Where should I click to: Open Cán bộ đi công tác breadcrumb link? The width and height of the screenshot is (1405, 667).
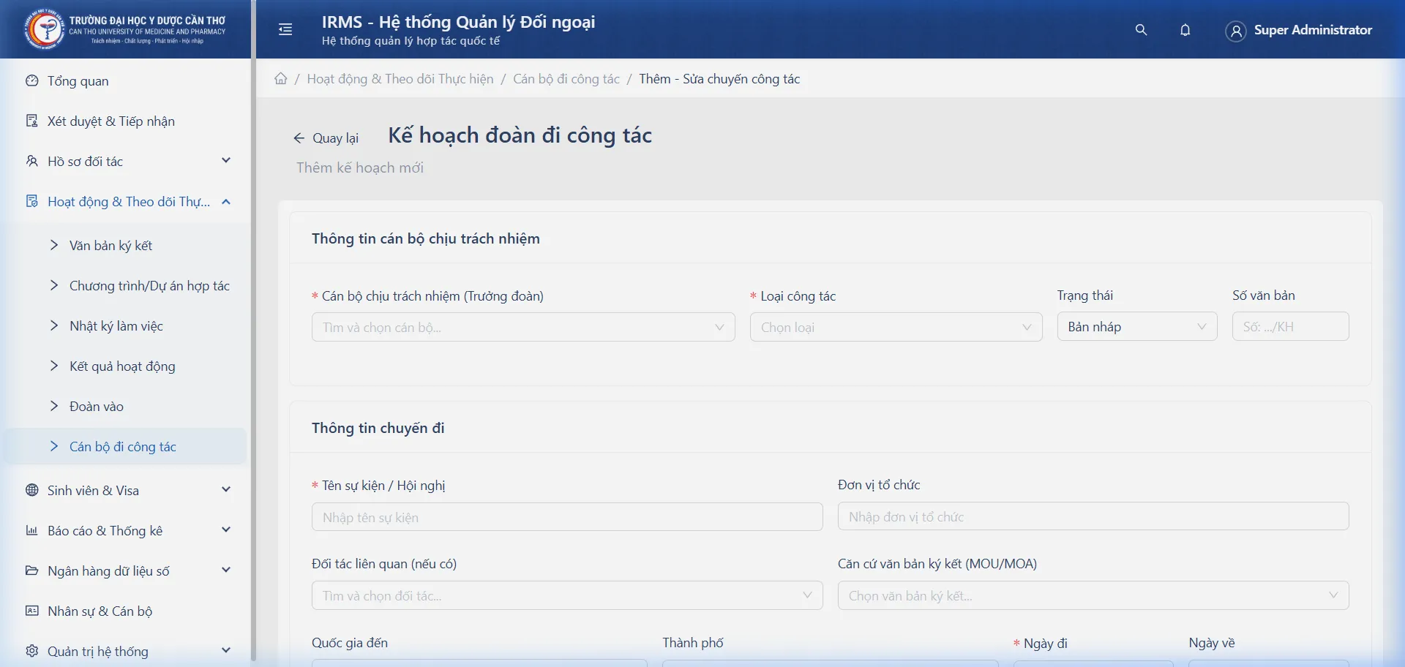(x=566, y=78)
